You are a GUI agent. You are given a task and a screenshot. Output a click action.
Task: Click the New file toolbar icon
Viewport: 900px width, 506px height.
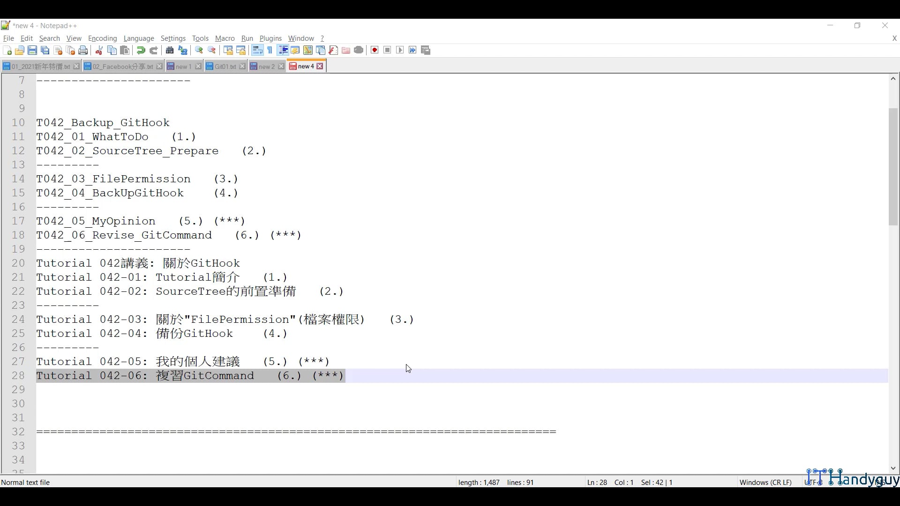tap(7, 51)
